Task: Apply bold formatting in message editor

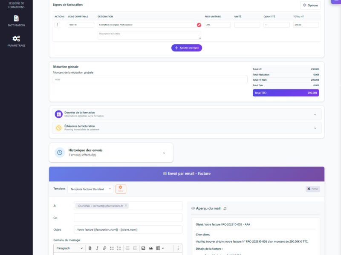Action: (90, 248)
